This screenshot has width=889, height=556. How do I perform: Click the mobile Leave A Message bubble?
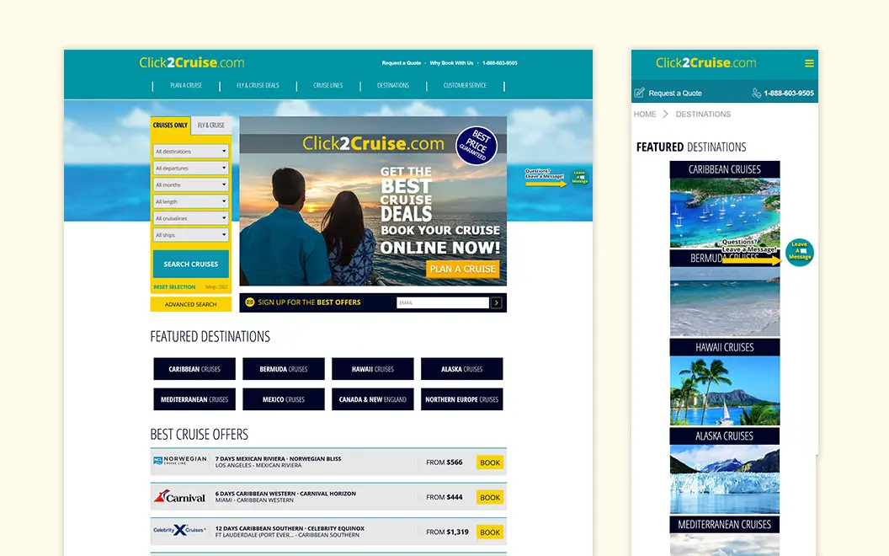pos(800,253)
